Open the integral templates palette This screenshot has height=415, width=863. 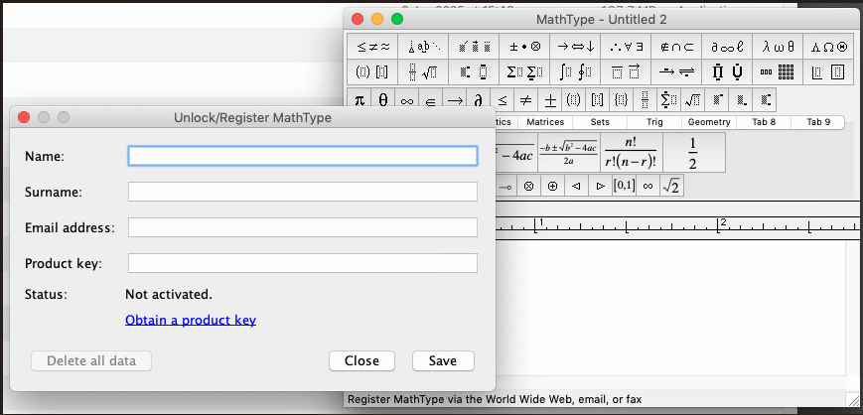point(575,72)
